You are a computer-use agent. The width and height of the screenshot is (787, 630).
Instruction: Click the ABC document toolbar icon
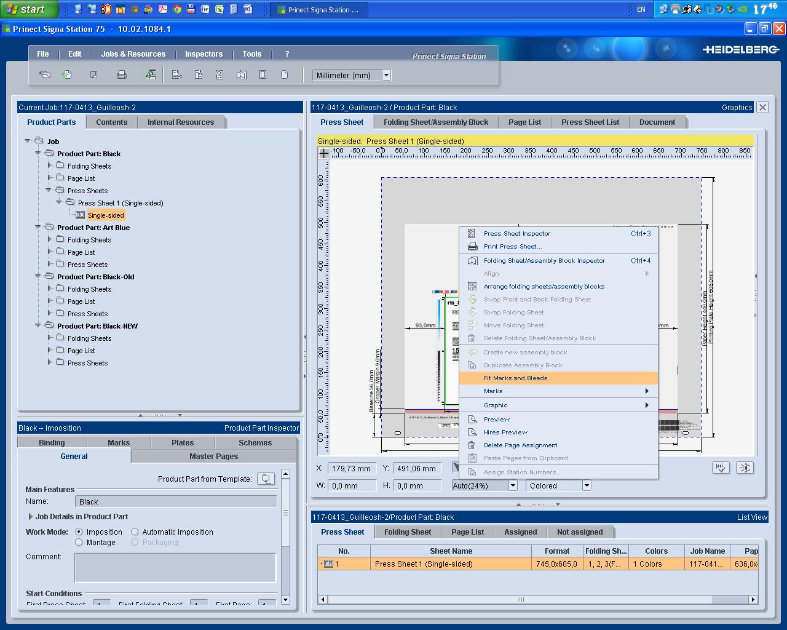coord(177,75)
